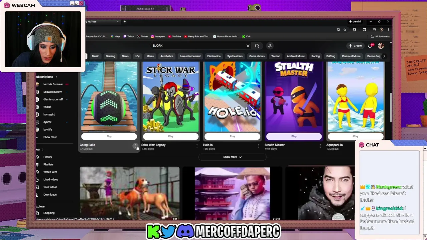Open more options for Hole.io

pyautogui.click(x=259, y=146)
